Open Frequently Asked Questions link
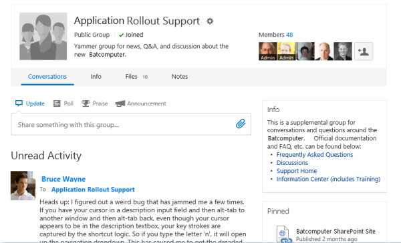 coord(315,155)
